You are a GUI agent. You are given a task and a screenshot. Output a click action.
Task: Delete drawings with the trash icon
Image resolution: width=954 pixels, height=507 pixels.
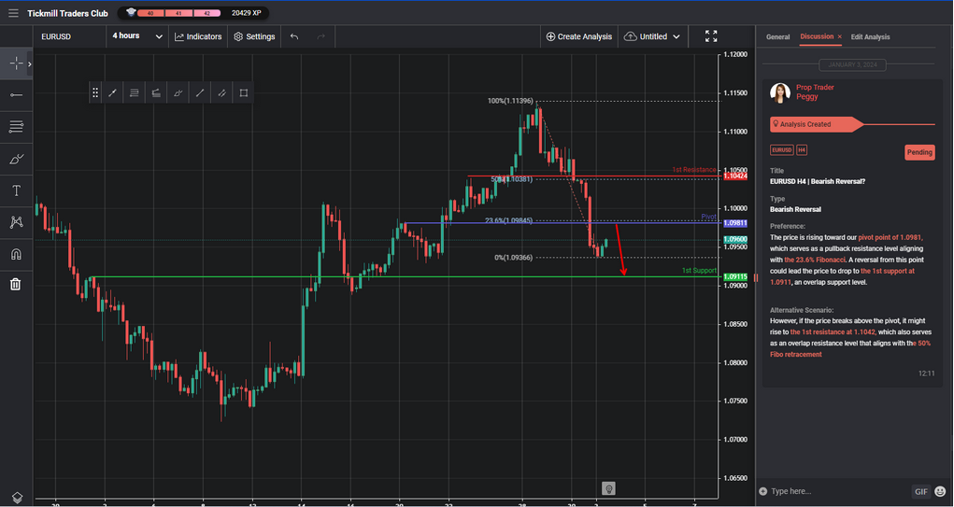click(x=16, y=284)
